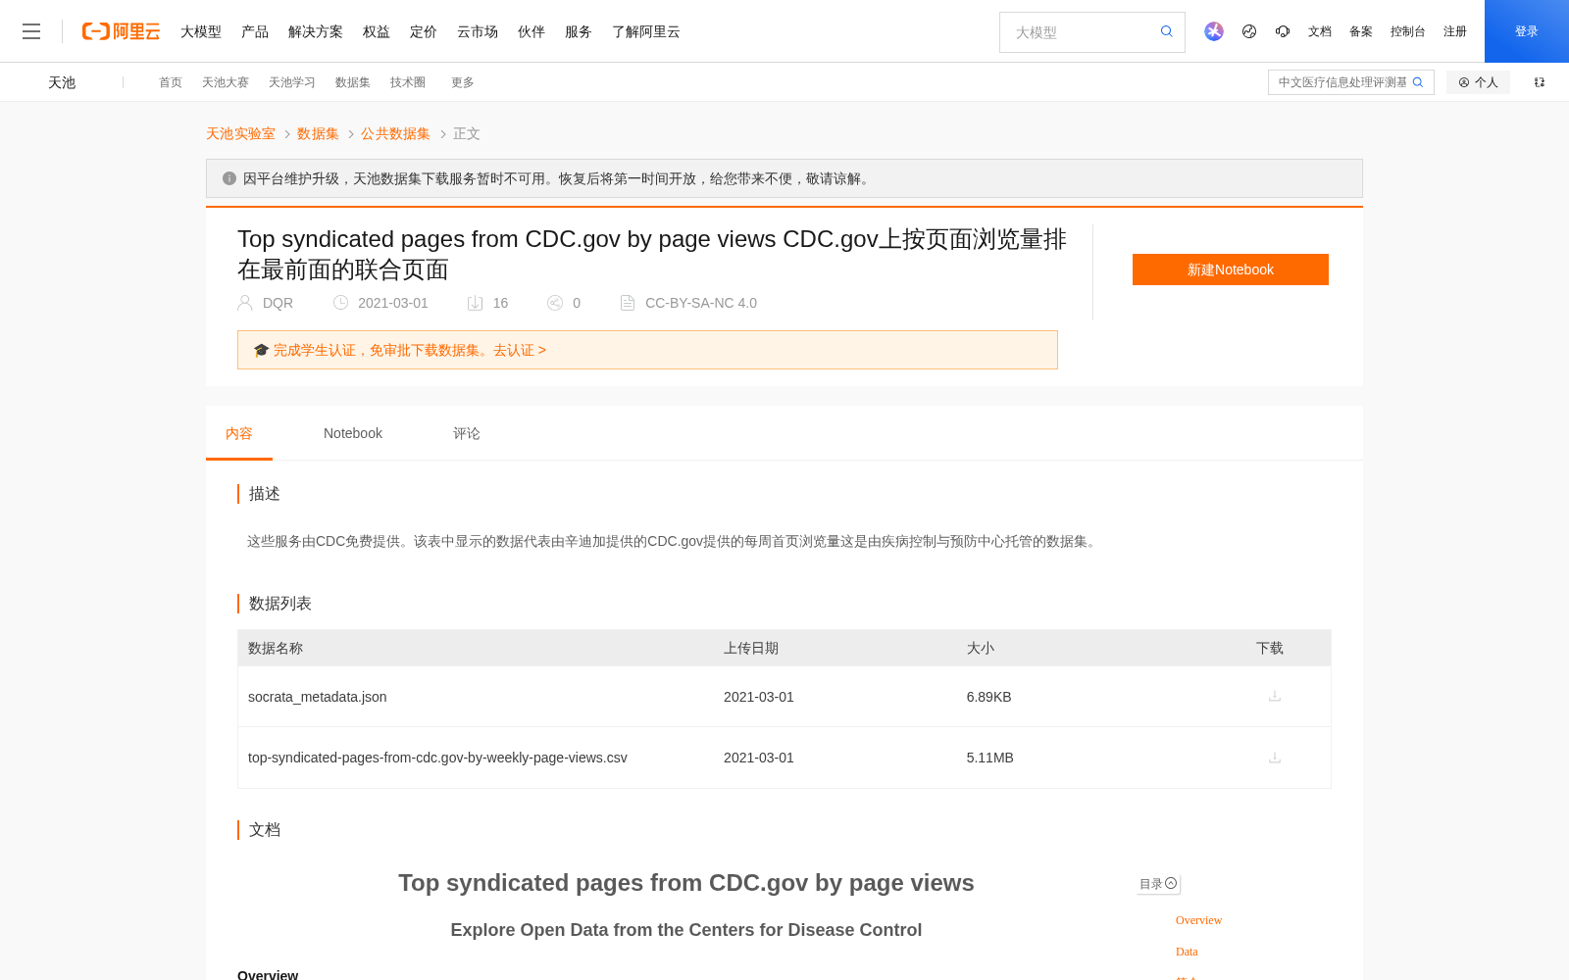Click the student certification 去认证 banner
Viewport: 1569px width, 980px height.
(x=647, y=350)
